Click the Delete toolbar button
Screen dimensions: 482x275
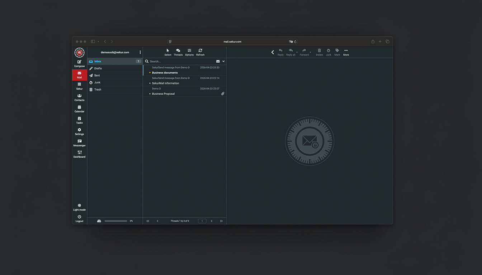319,52
